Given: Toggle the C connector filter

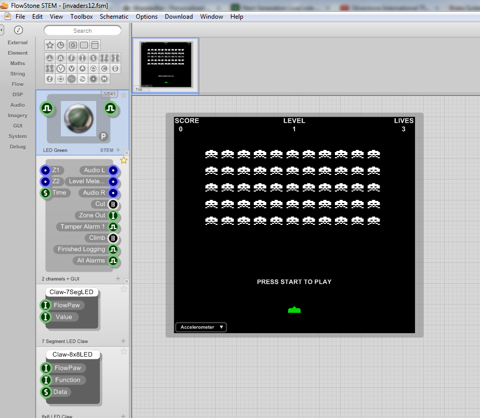Looking at the screenshot, I should (x=105, y=68).
